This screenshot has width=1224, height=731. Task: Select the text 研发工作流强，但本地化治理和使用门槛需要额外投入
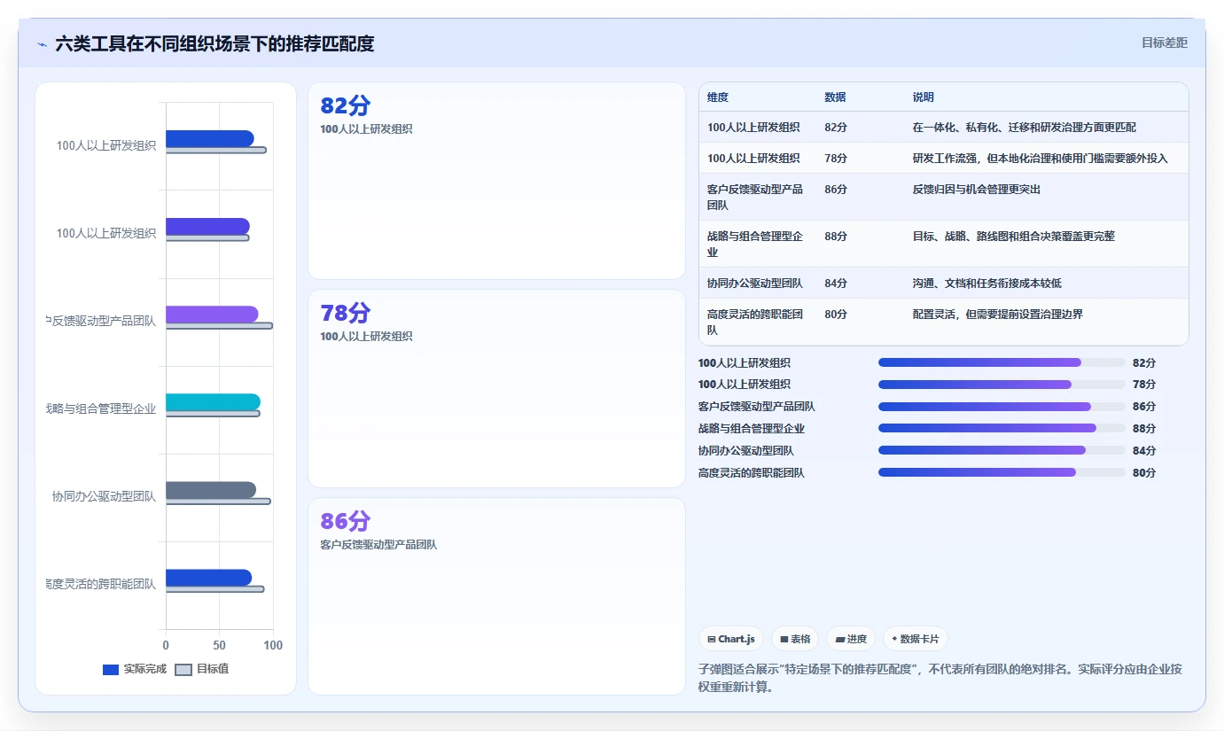[x=1041, y=159]
